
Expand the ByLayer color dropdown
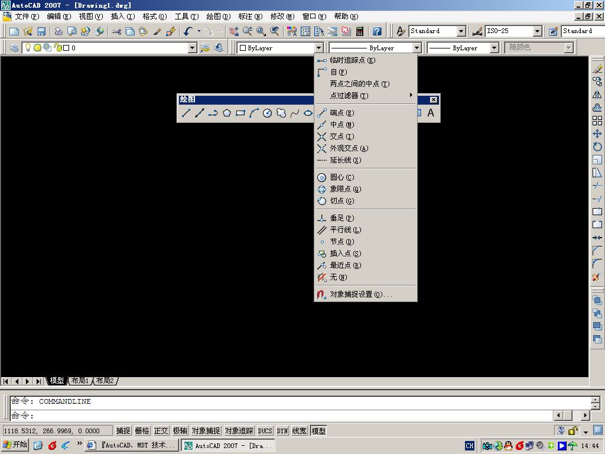318,48
